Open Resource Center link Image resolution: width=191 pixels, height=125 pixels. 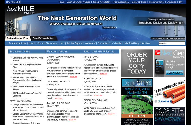(157, 2)
